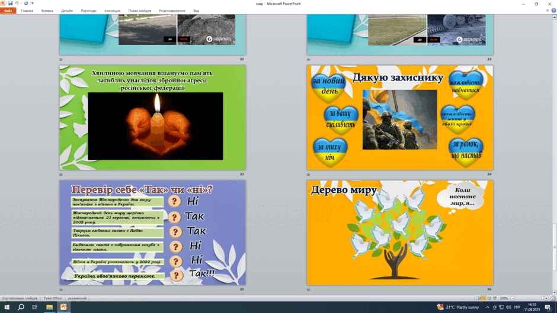This screenshot has width=557, height=313.
Task: Click the "Тема Office" status bar entry
Action: point(53,298)
